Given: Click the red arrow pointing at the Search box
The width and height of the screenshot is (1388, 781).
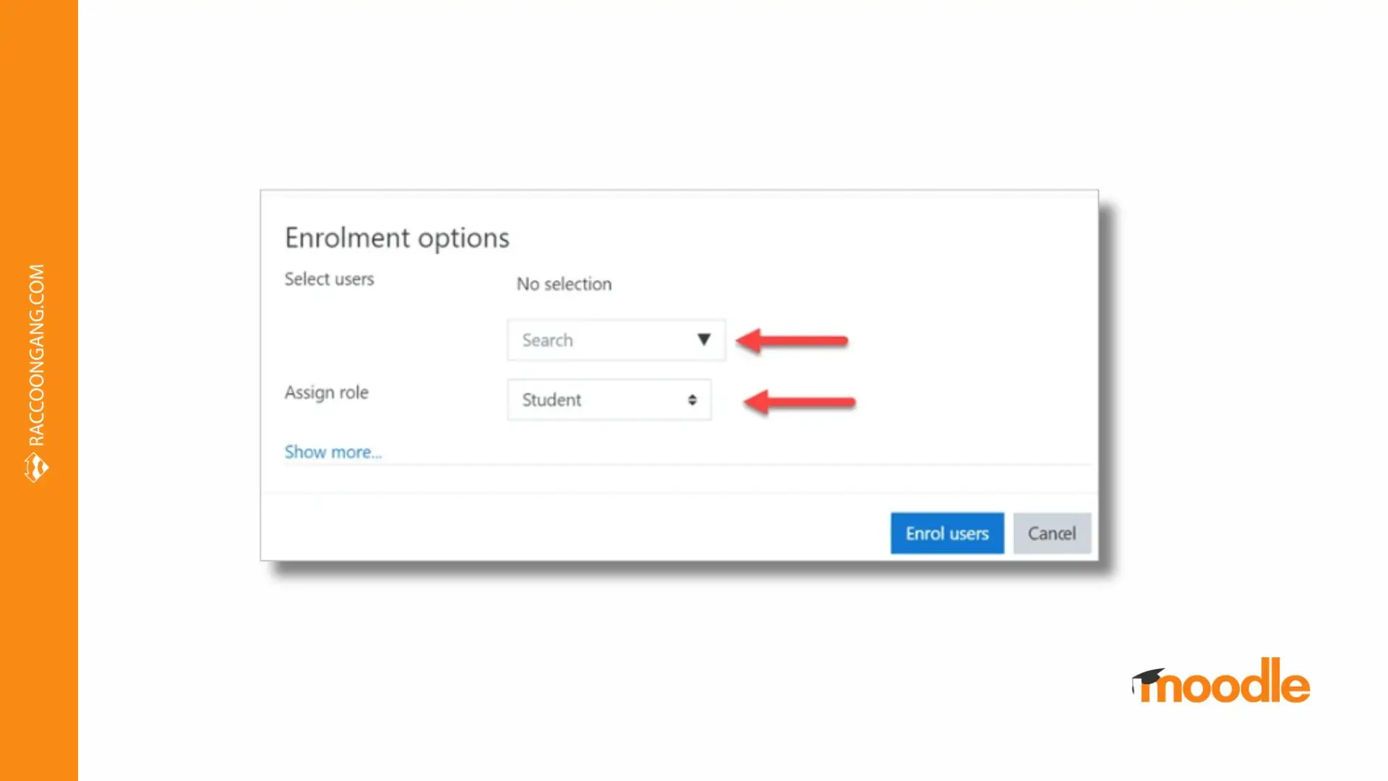Looking at the screenshot, I should click(x=793, y=339).
